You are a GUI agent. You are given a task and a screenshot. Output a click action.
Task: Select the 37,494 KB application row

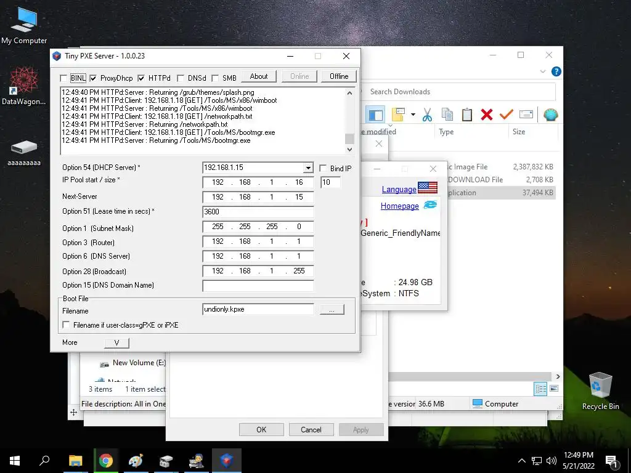pos(500,192)
